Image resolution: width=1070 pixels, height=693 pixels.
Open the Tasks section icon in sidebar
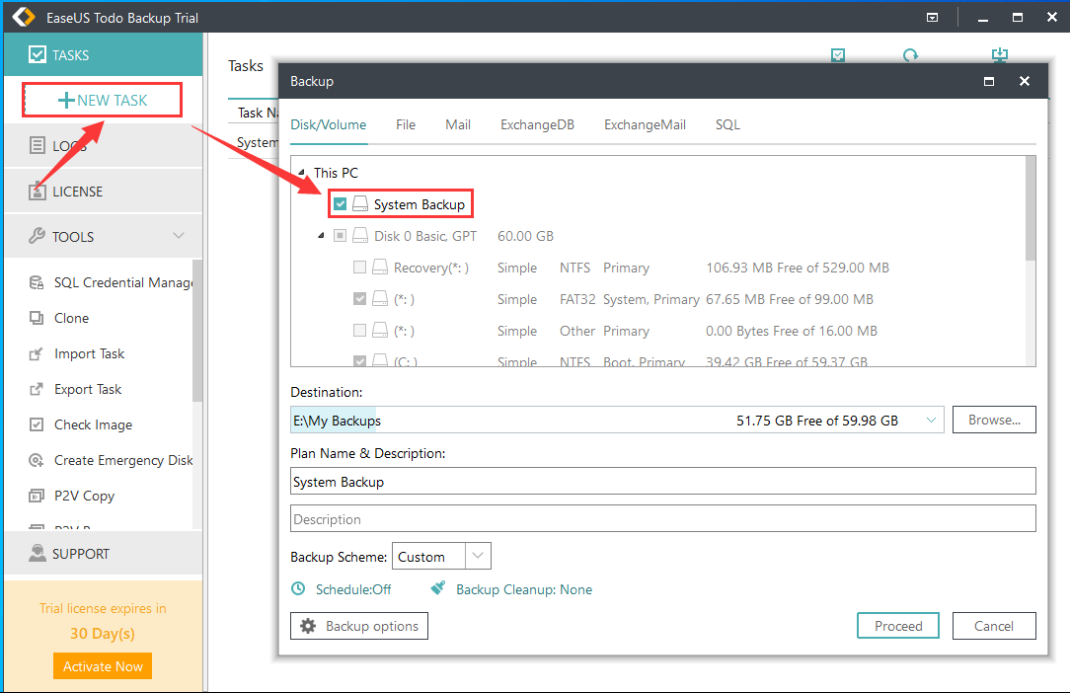37,54
